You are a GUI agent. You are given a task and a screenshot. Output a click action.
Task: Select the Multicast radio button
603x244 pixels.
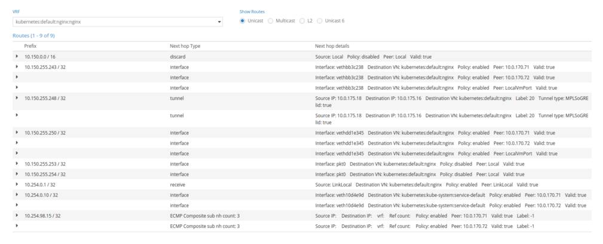pyautogui.click(x=270, y=21)
